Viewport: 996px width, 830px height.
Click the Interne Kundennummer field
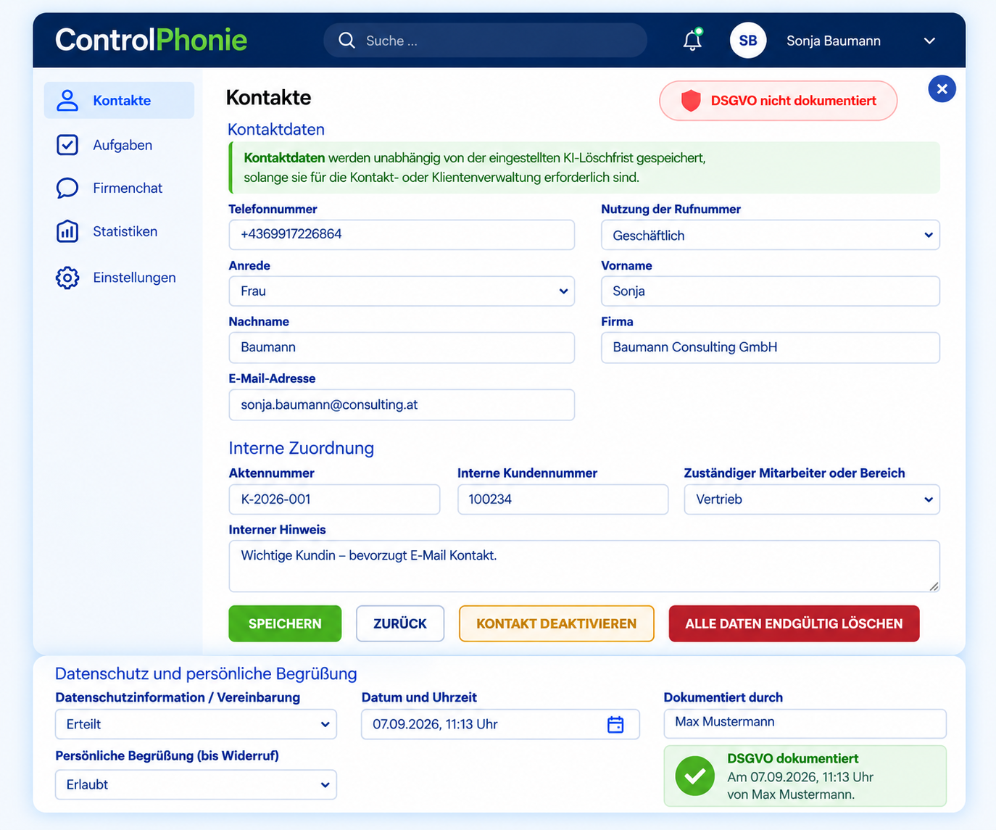563,499
